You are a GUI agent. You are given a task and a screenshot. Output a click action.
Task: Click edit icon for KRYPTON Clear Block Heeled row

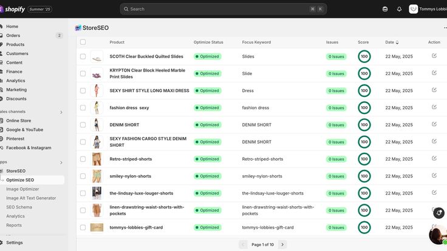click(x=434, y=73)
